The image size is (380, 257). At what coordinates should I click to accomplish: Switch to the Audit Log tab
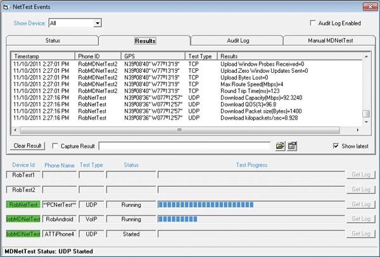click(x=237, y=41)
